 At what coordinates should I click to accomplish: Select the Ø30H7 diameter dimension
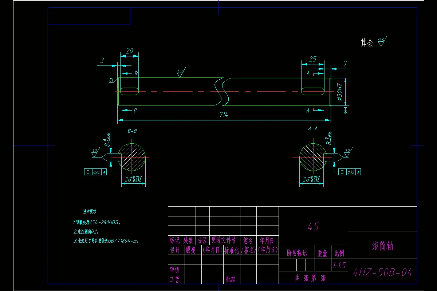(x=339, y=92)
